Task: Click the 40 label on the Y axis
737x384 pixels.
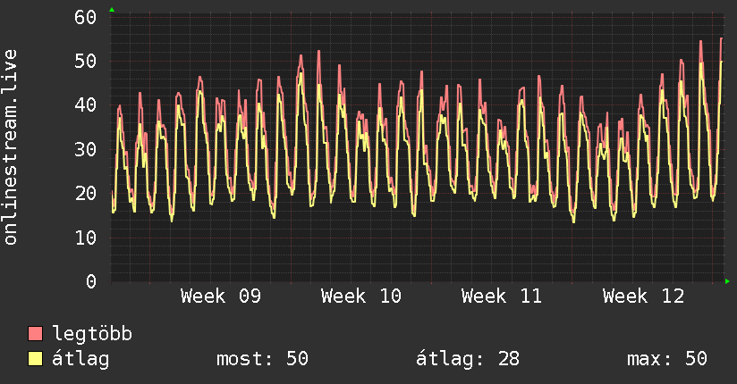Action: [86, 104]
